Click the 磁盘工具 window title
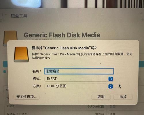This screenshot has width=144, height=115. (19, 16)
